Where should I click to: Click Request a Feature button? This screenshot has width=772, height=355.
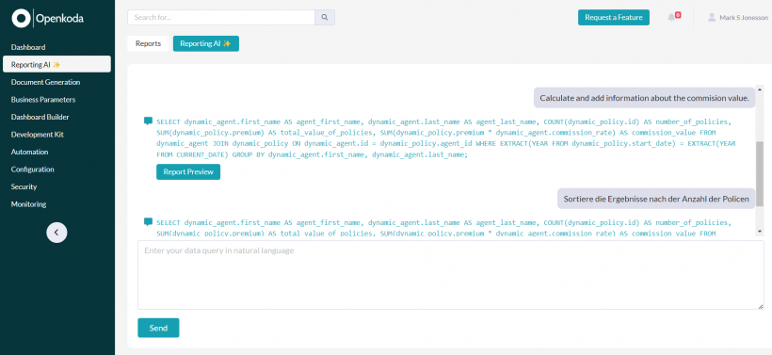(x=614, y=17)
